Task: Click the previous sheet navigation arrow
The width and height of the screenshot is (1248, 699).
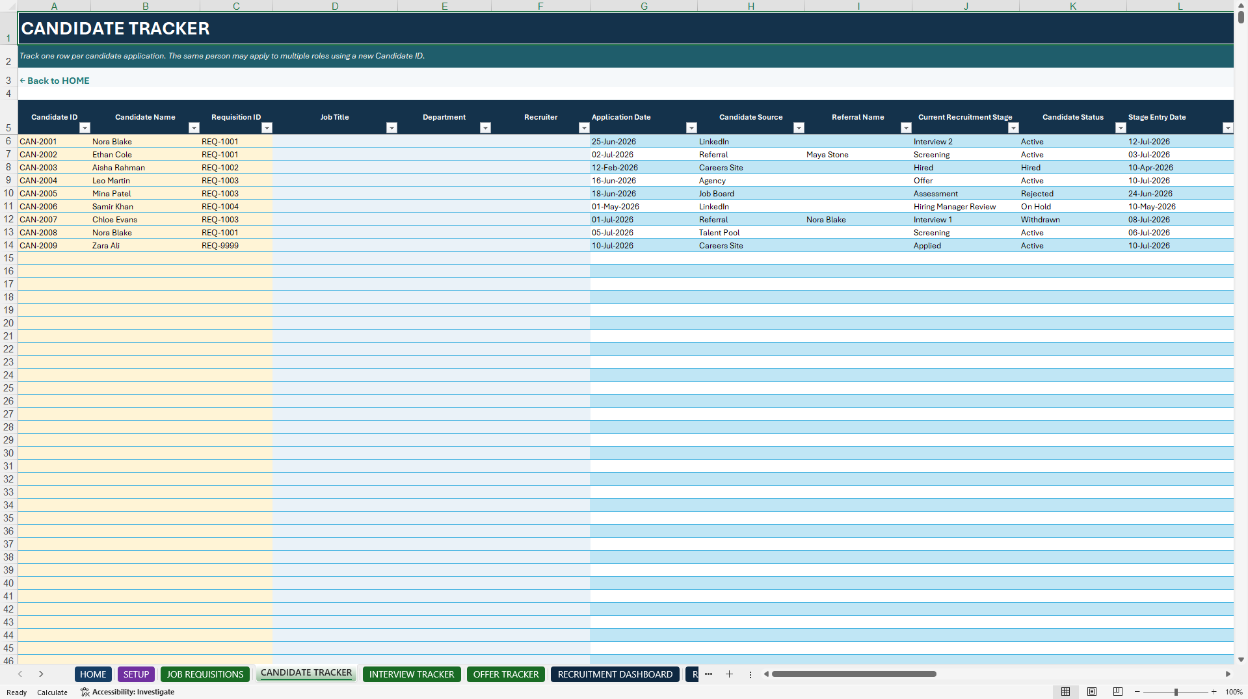Action: point(20,674)
